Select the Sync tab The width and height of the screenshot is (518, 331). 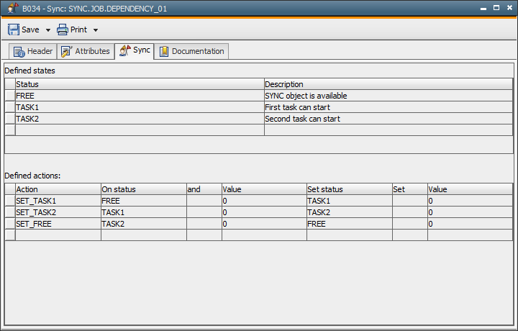(x=135, y=50)
